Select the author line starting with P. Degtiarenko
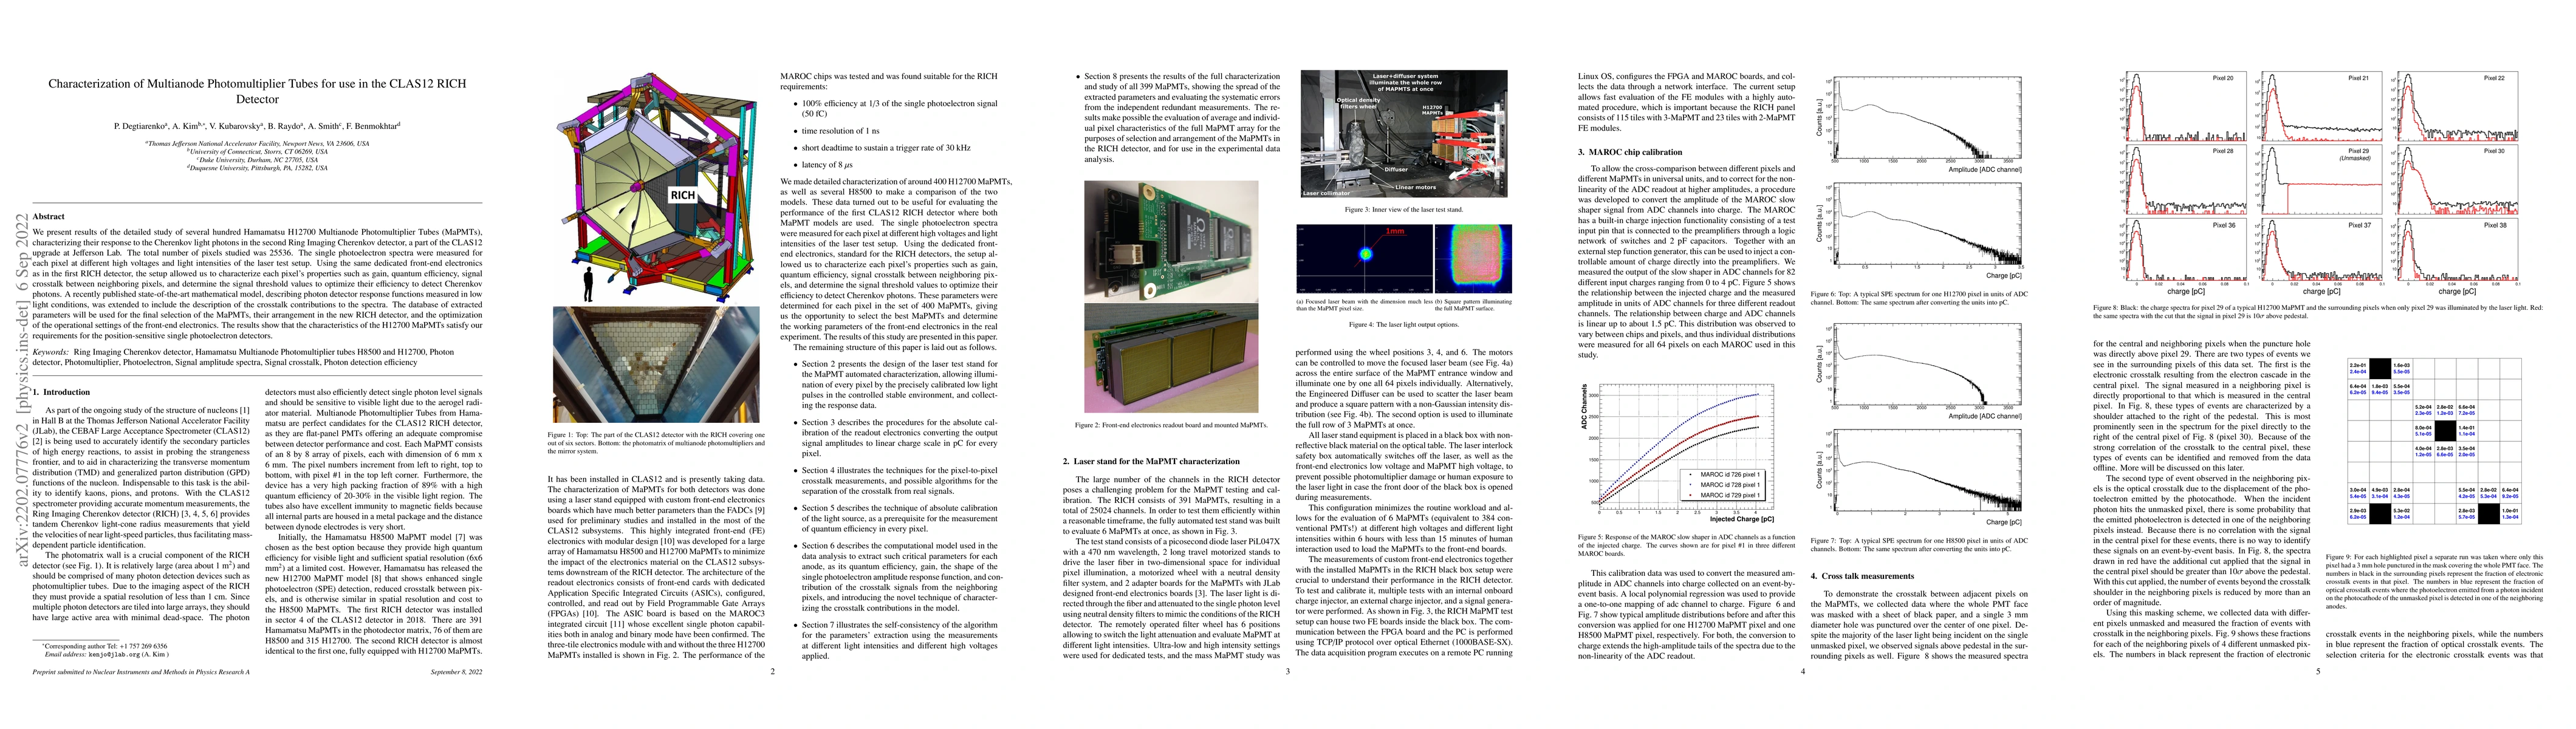This screenshot has height=729, width=2576. click(x=257, y=126)
